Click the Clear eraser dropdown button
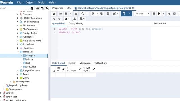The width and height of the screenshot is (180, 101). [x=67, y=19]
